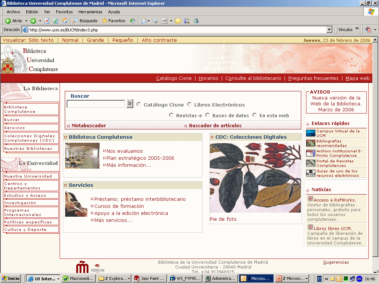
Task: Click the Madrid 'm' logo in the footer
Action: click(x=83, y=267)
